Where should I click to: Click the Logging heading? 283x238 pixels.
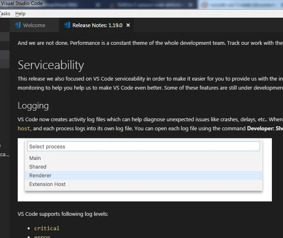[x=33, y=106]
